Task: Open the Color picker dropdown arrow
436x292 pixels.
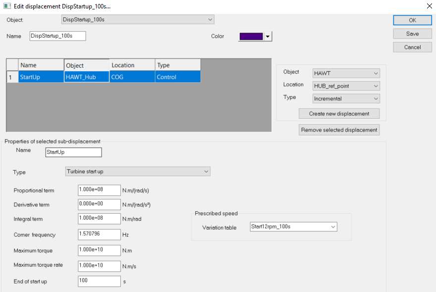Action: click(268, 37)
